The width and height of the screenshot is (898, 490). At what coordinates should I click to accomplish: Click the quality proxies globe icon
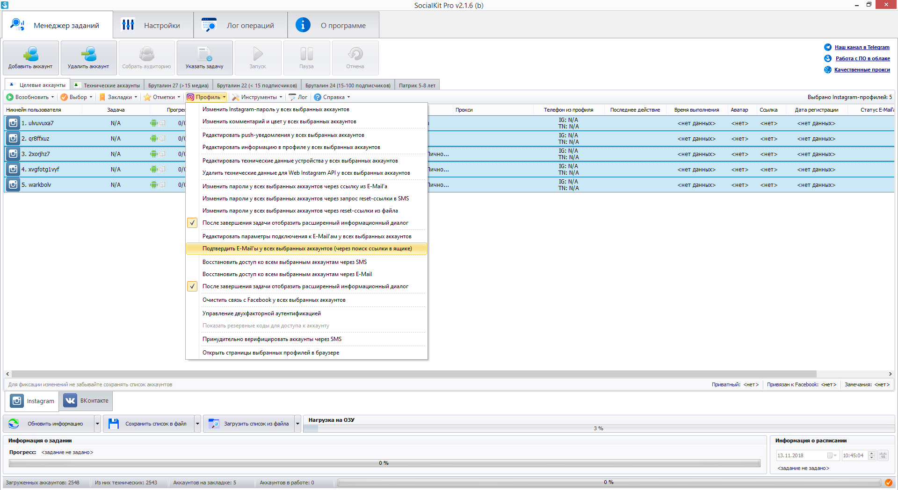coord(828,70)
